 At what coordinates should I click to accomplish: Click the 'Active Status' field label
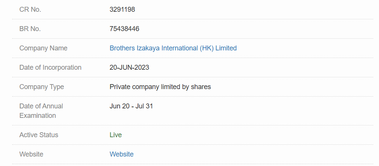click(x=39, y=135)
